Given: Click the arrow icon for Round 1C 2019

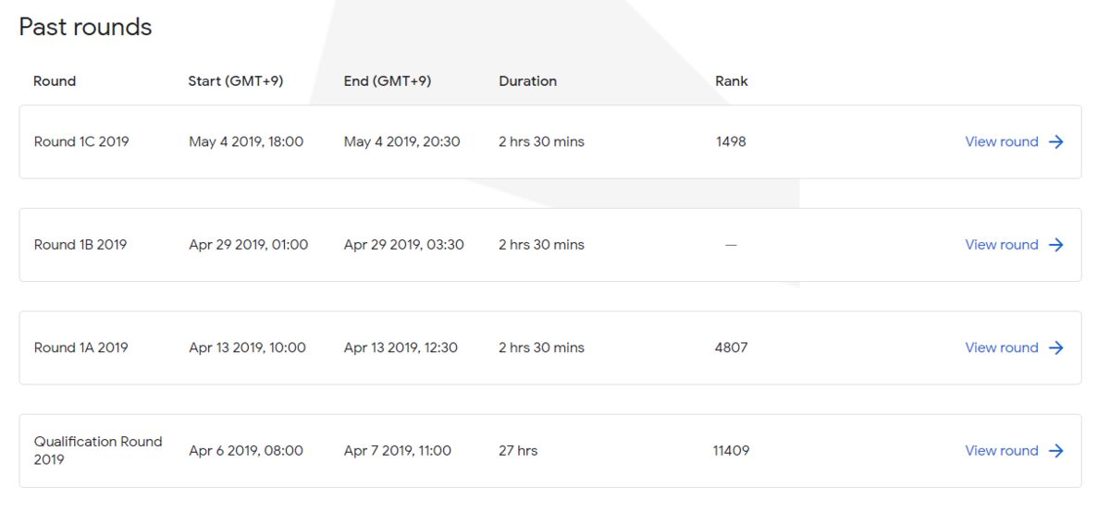Looking at the screenshot, I should tap(1056, 141).
